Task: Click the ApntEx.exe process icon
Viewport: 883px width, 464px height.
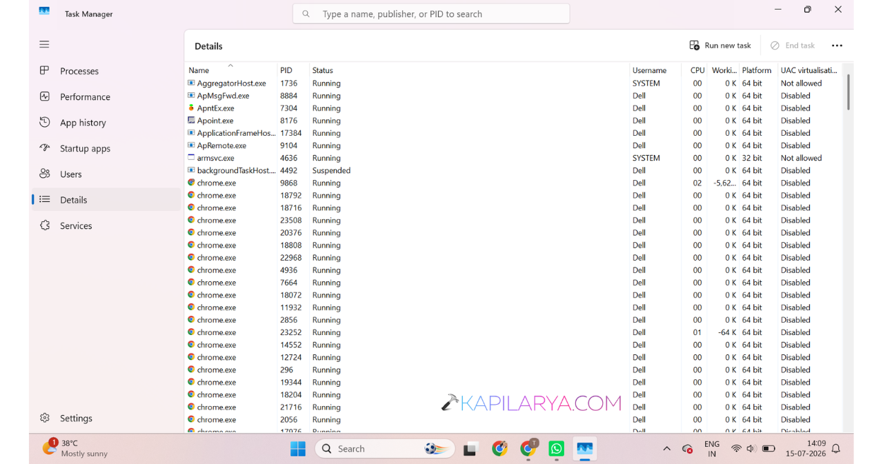Action: pyautogui.click(x=191, y=108)
